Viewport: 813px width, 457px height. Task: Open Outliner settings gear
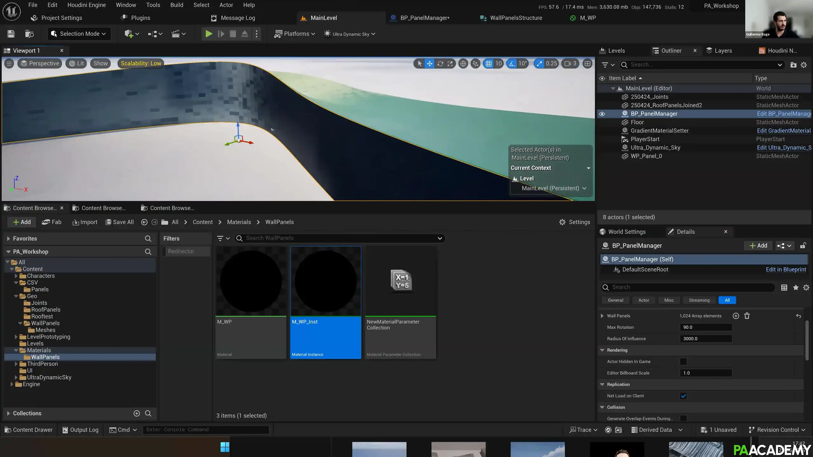point(804,65)
